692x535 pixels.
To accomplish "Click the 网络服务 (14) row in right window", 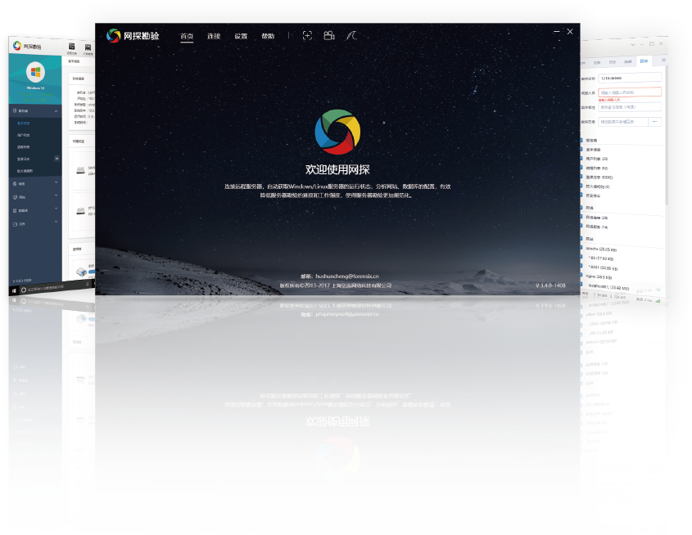I will click(597, 227).
